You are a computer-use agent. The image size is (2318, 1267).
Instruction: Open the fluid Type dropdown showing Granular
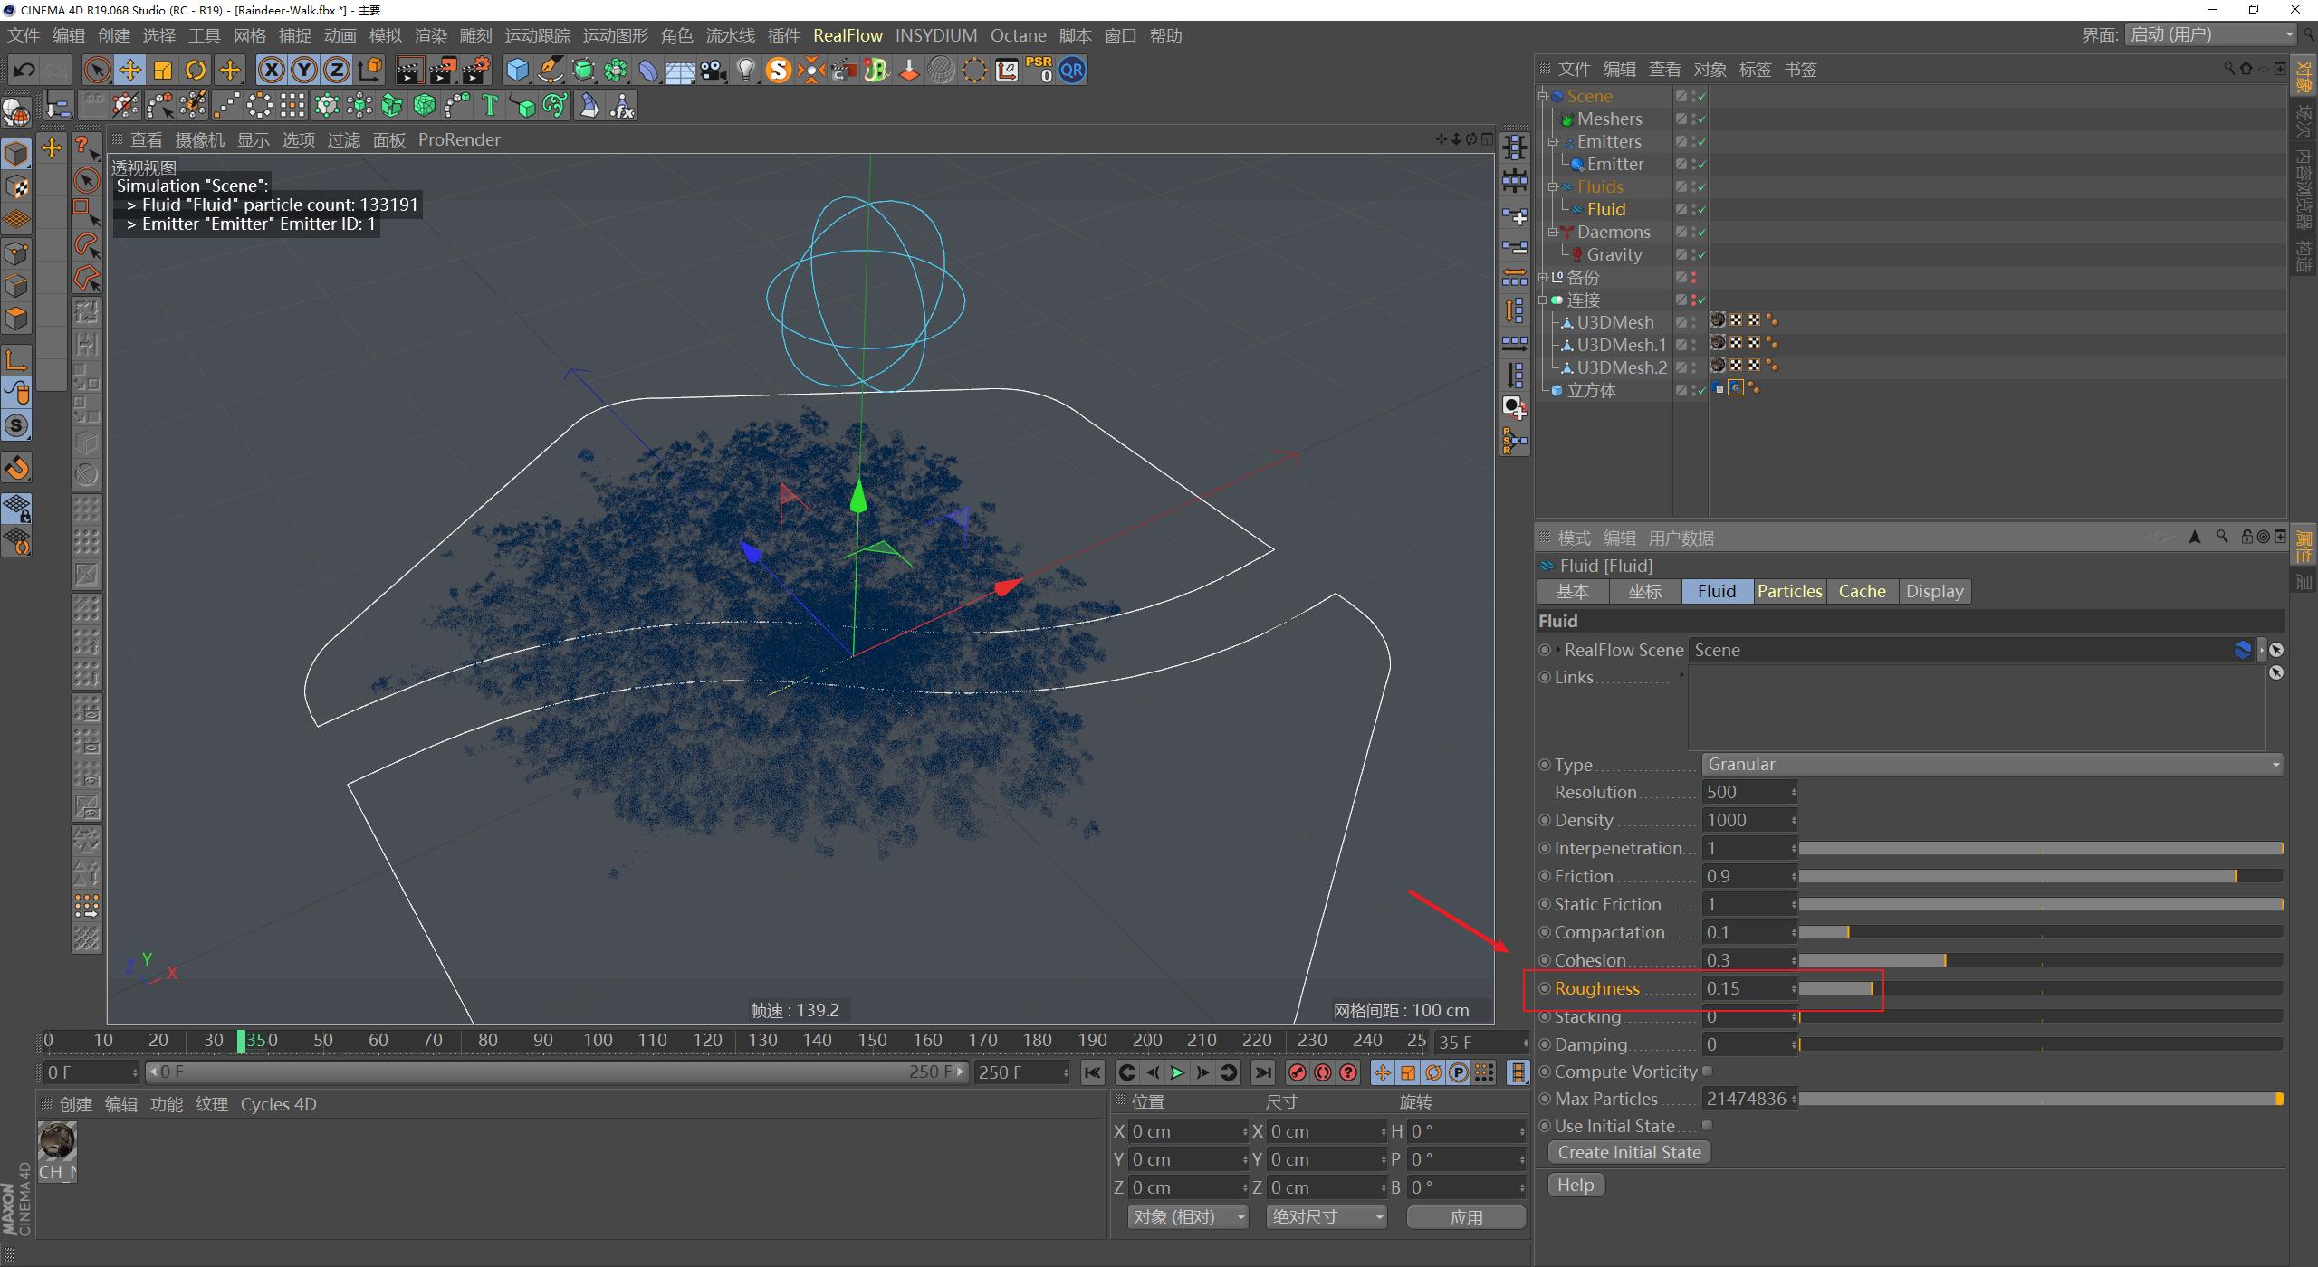pyautogui.click(x=1991, y=765)
